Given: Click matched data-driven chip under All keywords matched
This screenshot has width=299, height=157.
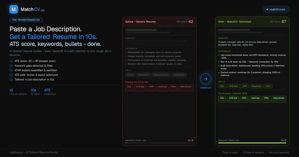Looking at the screenshot, I should click(x=278, y=99).
